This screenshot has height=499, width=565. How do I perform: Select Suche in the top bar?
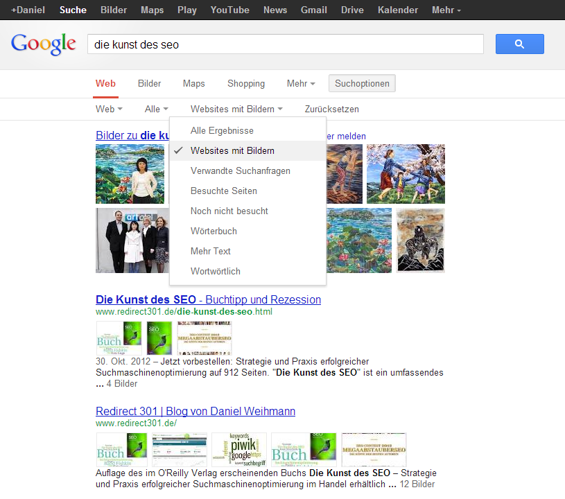coord(73,10)
